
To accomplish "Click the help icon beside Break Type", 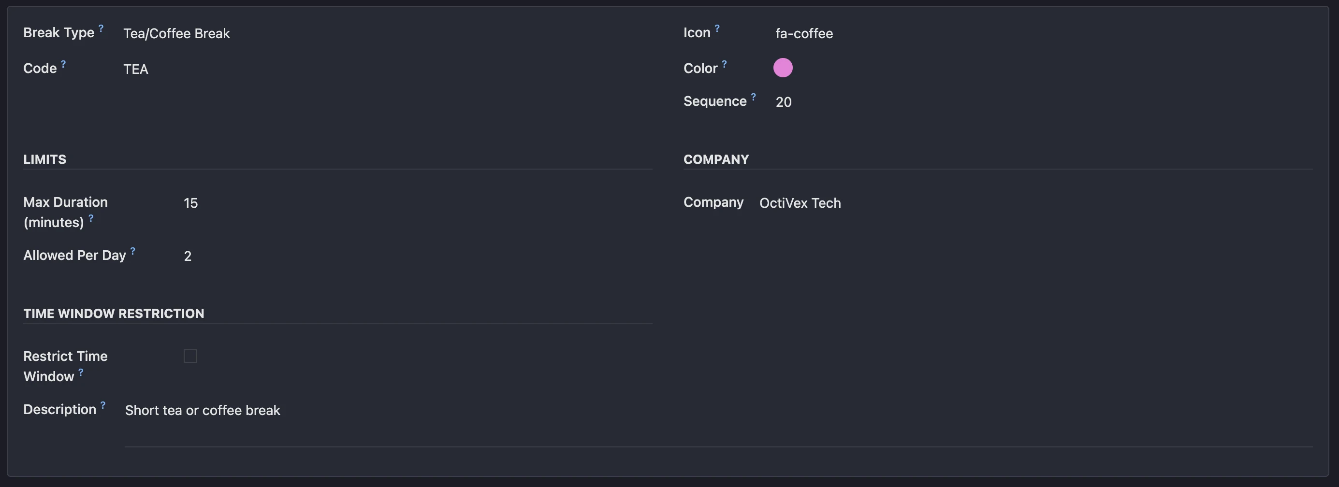I will click(101, 28).
